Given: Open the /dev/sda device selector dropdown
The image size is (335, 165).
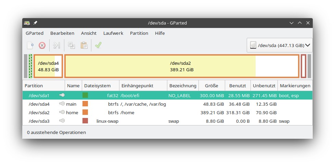Looking at the screenshot, I should [x=279, y=45].
